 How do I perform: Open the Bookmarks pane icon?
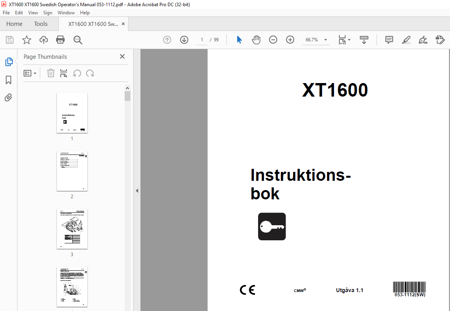click(9, 80)
